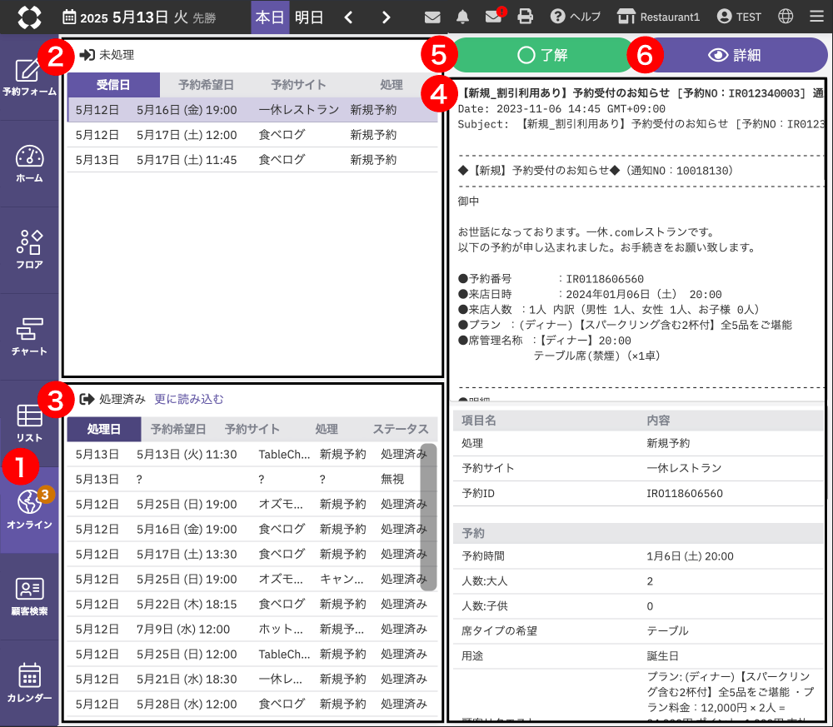
Task: Click the 予約時間 value 1月6日 (土) 20:00
Action: (x=690, y=556)
